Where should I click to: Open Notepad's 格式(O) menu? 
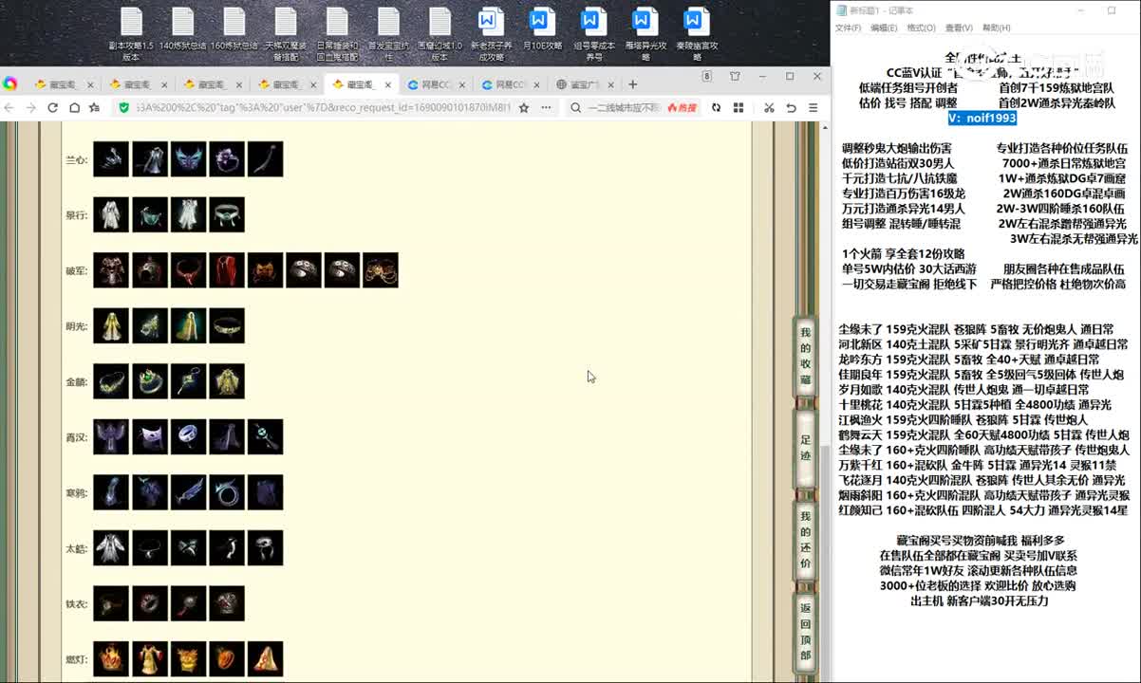pos(921,28)
